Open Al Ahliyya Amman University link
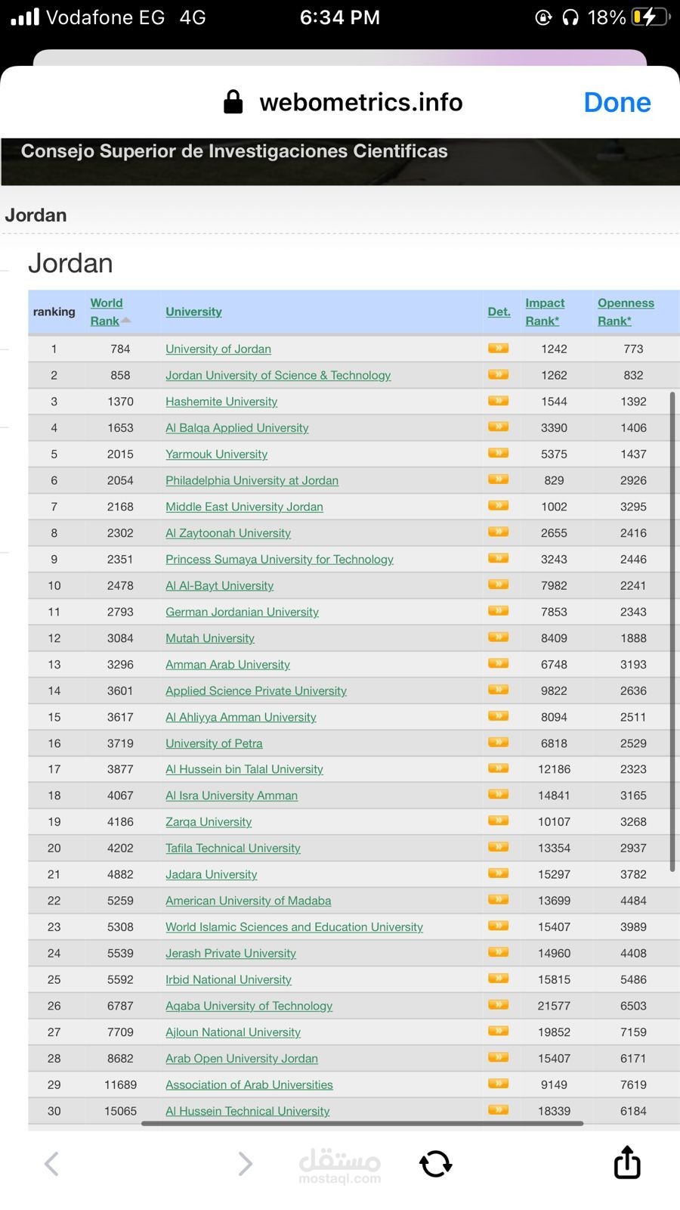The image size is (680, 1210). click(x=241, y=717)
